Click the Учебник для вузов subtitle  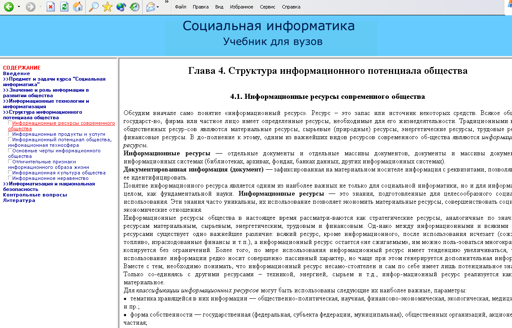(x=273, y=42)
